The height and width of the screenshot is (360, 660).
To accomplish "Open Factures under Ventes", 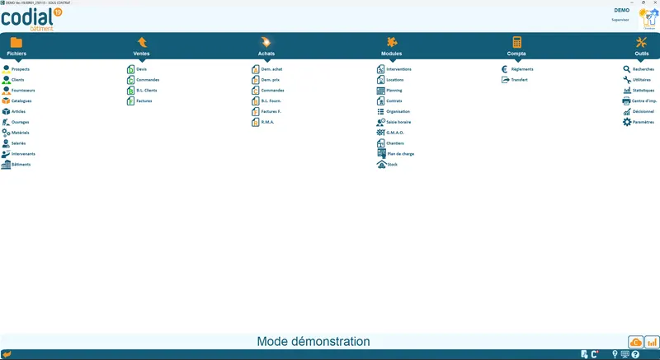I will [x=139, y=101].
